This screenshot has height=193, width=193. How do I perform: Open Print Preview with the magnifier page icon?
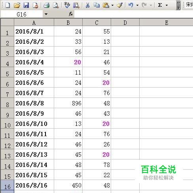[x=56, y=5]
